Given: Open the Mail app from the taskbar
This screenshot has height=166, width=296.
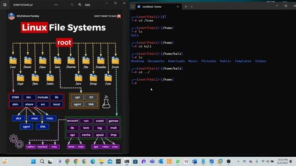Looking at the screenshot, I should pyautogui.click(x=110, y=161).
